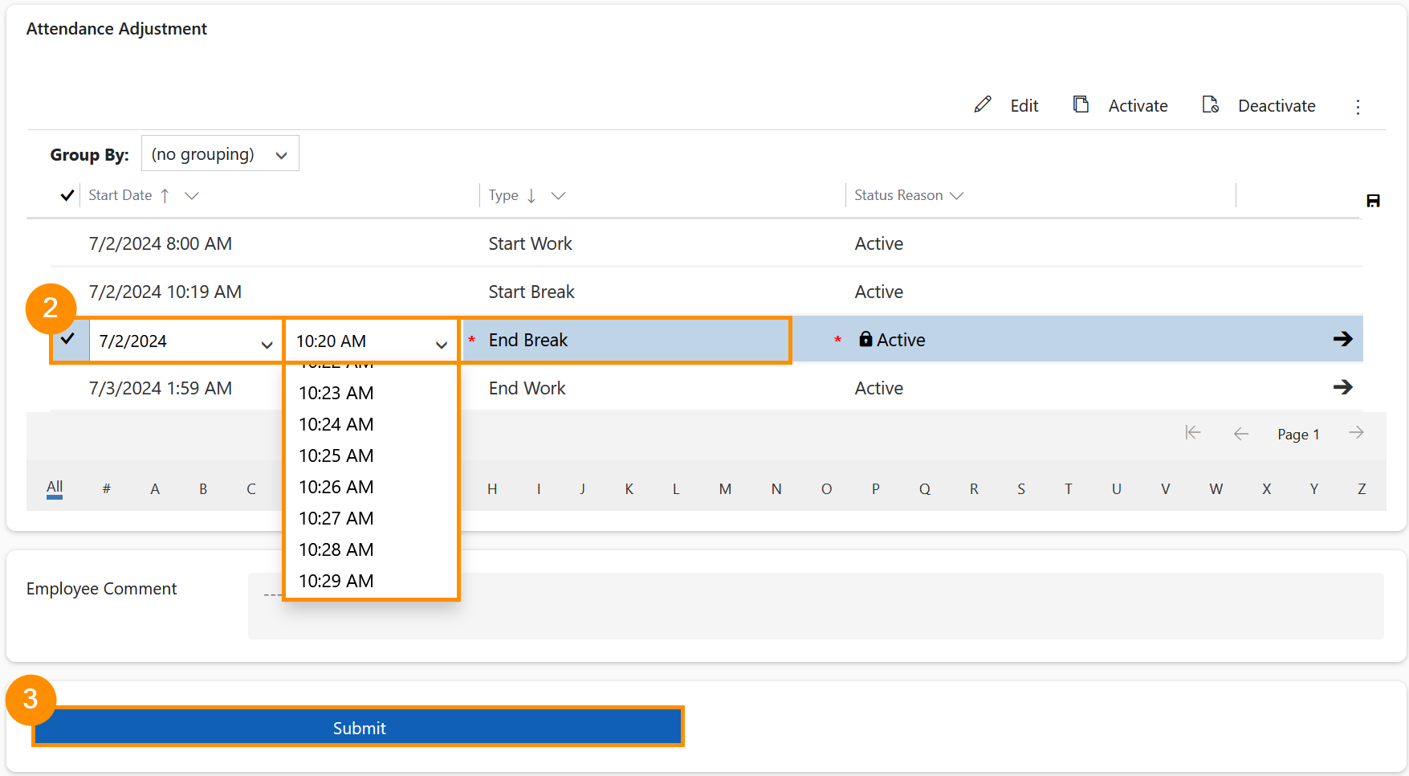Click the Edit button label
The image size is (1409, 776).
click(1024, 106)
